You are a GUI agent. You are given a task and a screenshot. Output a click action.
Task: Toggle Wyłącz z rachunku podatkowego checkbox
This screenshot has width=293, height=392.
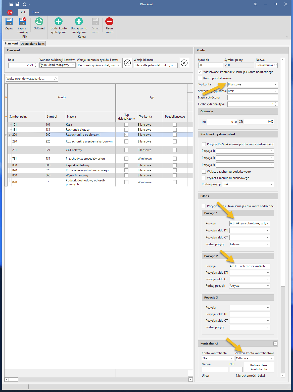coord(204,172)
